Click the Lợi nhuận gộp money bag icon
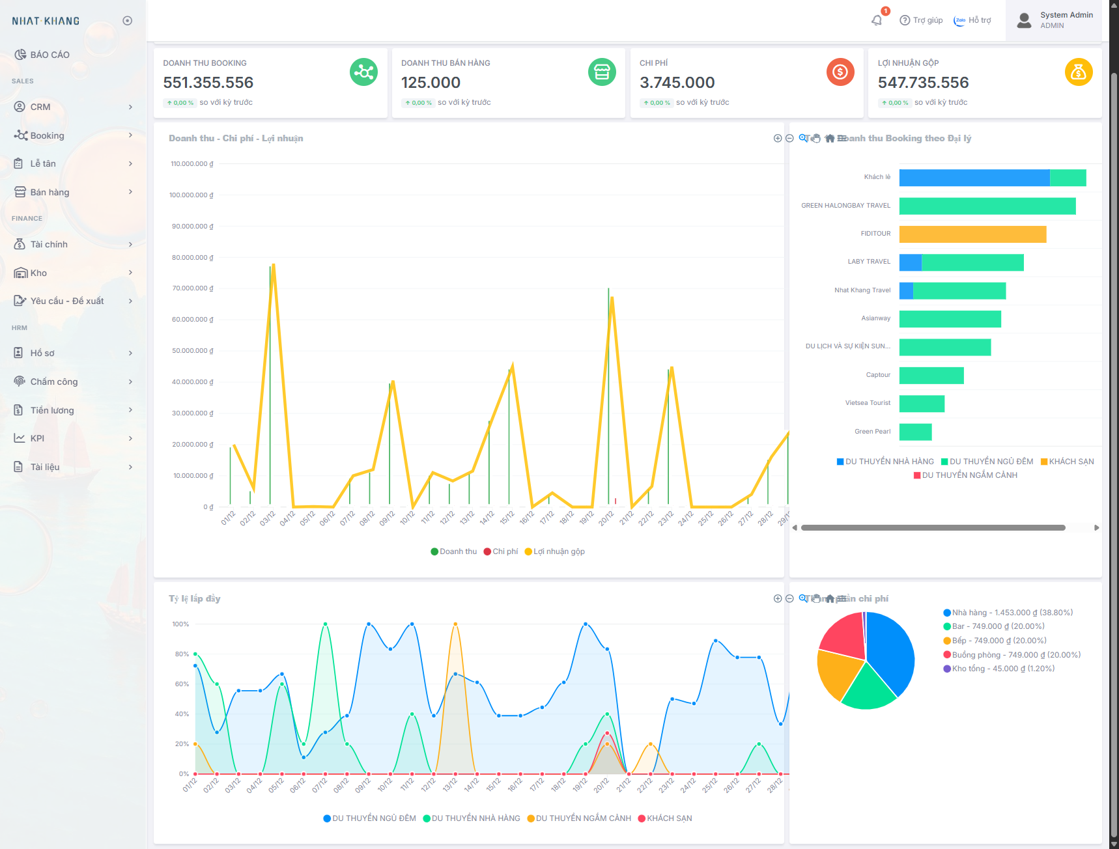The image size is (1119, 849). pyautogui.click(x=1078, y=72)
